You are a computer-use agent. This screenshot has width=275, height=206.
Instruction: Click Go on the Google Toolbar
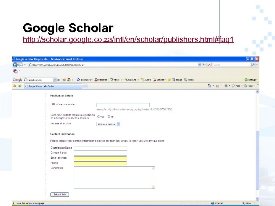coord(58,80)
